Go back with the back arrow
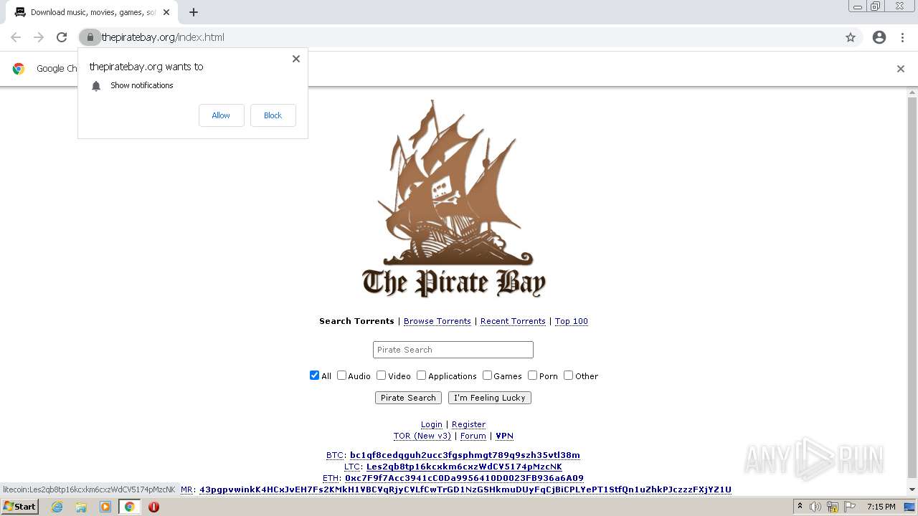The width and height of the screenshot is (918, 516). 16,37
